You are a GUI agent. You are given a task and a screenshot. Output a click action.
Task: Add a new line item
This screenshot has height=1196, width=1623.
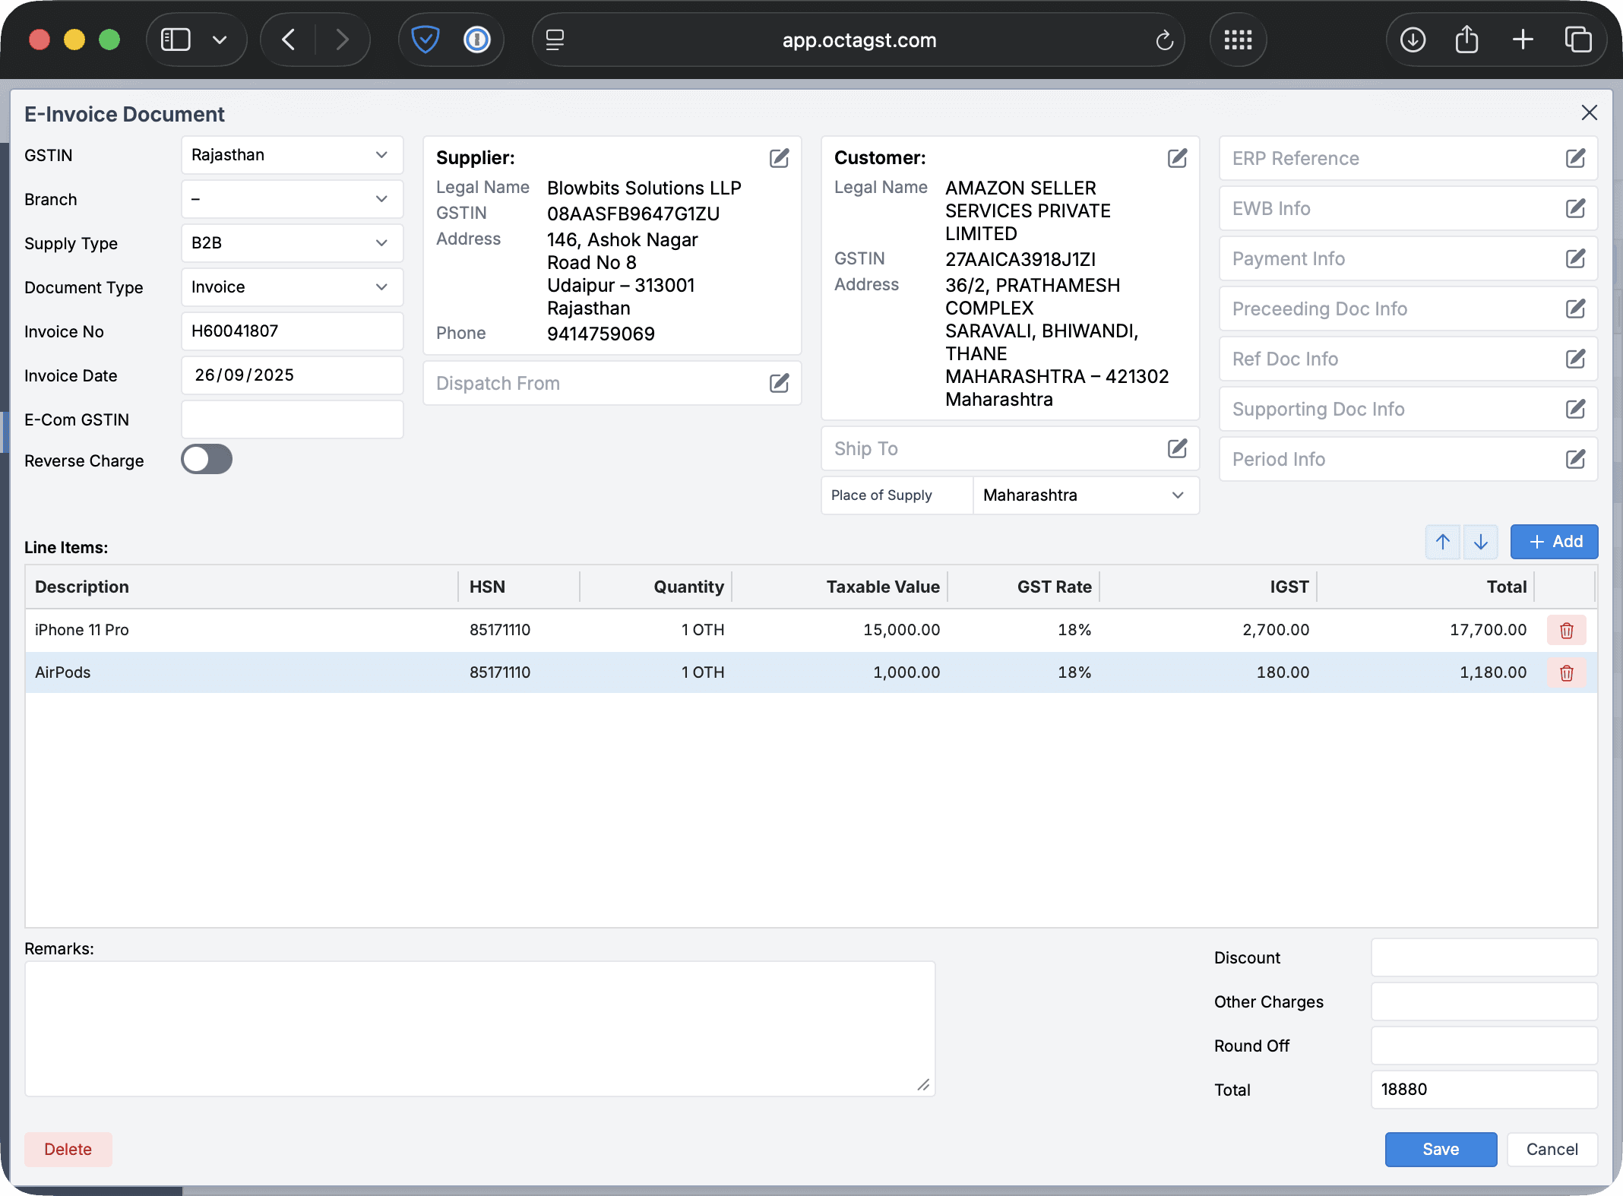(1554, 542)
